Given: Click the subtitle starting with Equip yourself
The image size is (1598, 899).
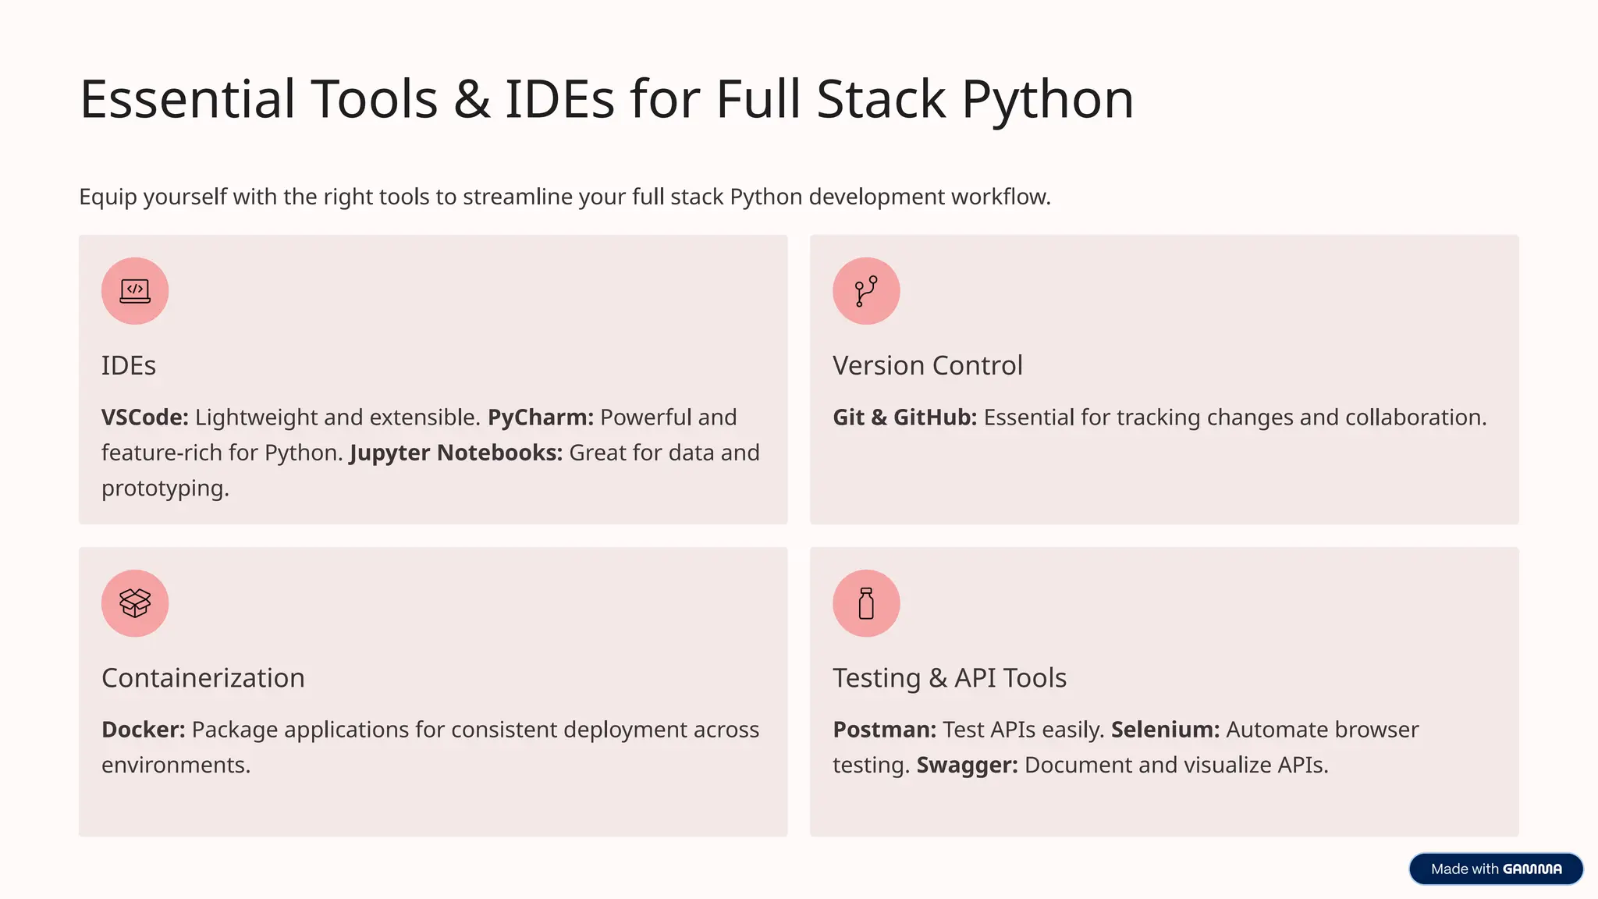Looking at the screenshot, I should (565, 197).
